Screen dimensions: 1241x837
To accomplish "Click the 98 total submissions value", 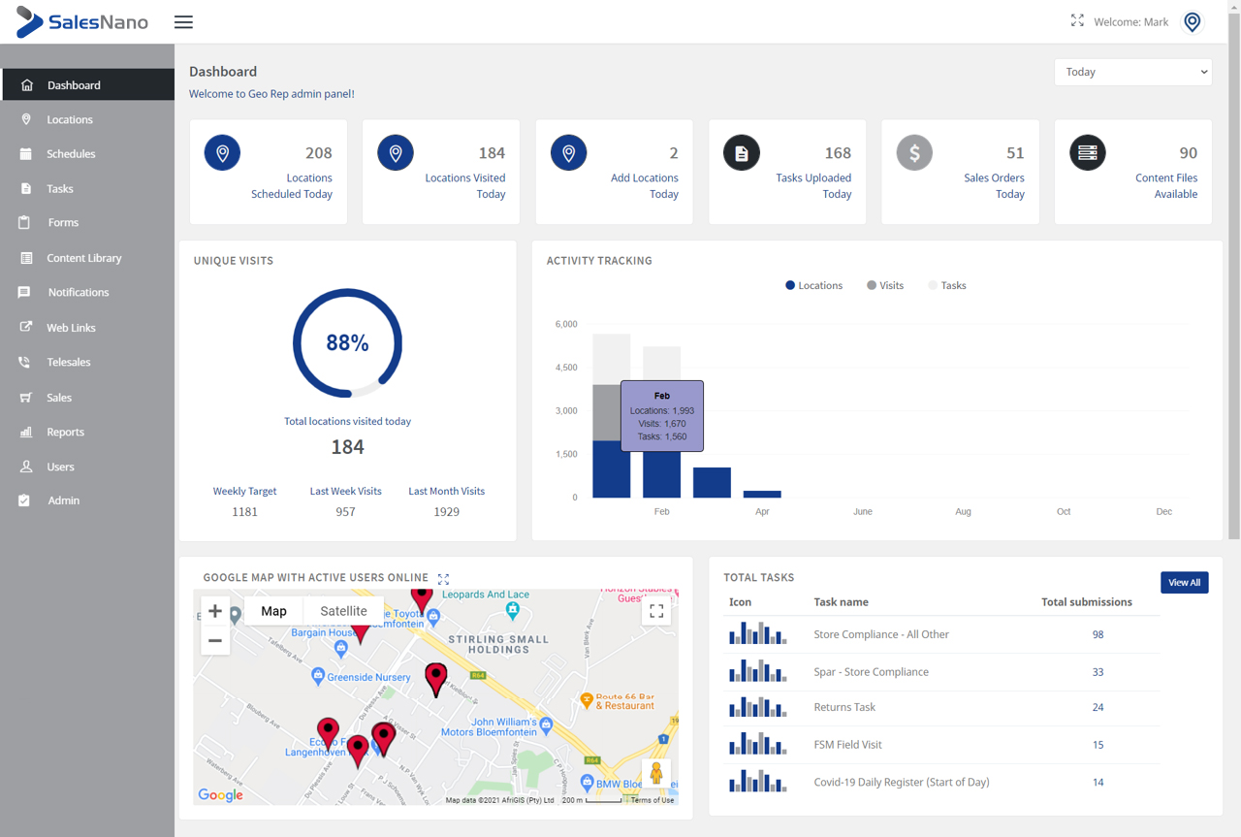I will [1098, 634].
